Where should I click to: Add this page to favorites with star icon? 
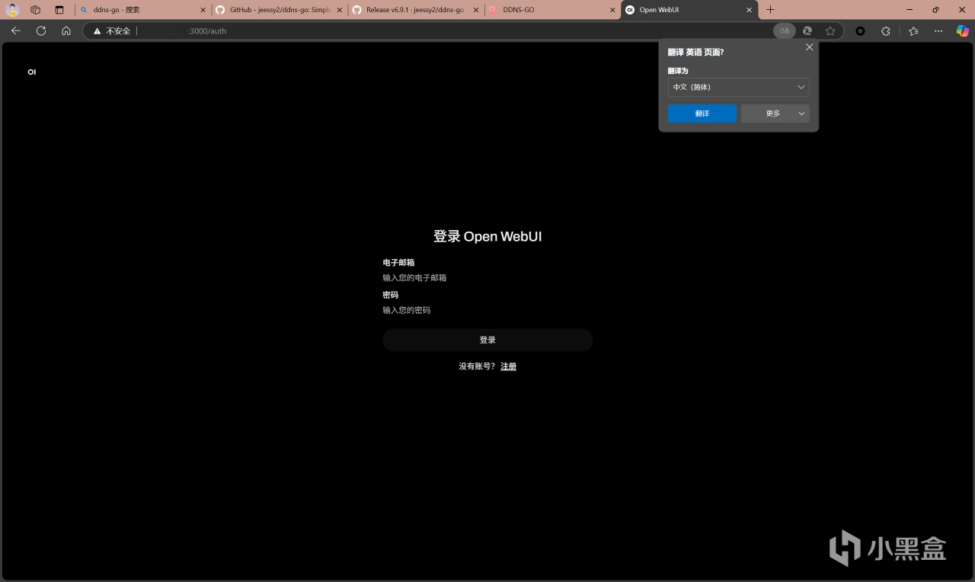830,30
